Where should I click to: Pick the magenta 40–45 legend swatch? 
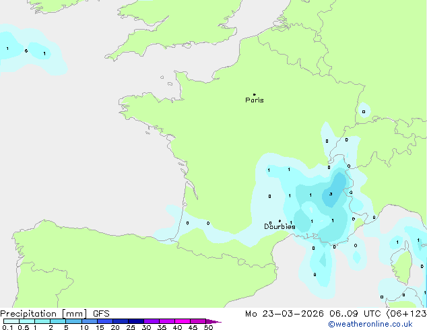point(183,321)
